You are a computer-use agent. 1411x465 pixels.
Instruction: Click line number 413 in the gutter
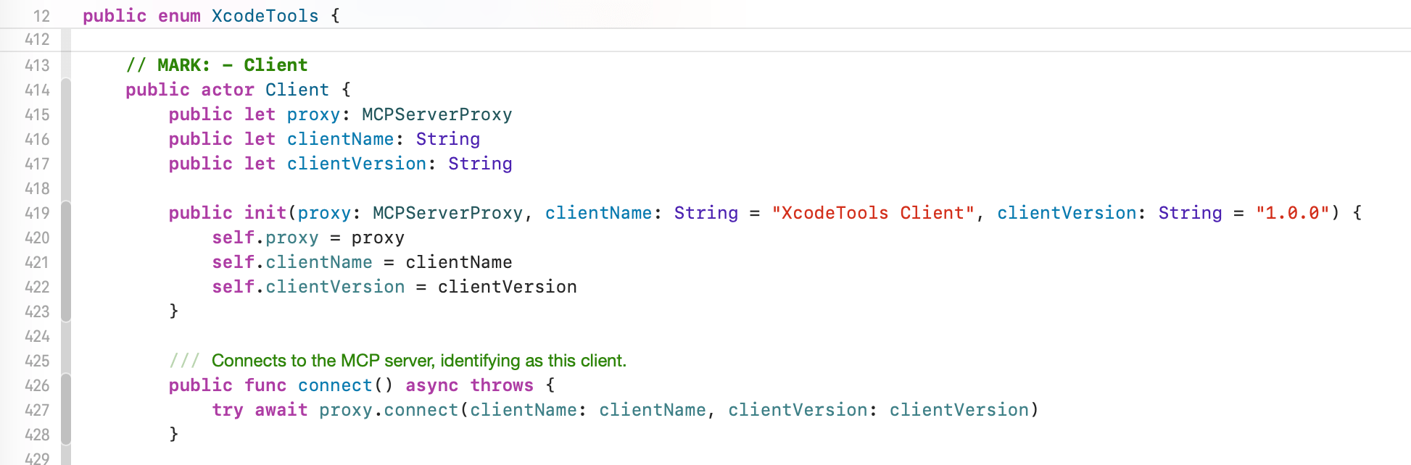(37, 64)
